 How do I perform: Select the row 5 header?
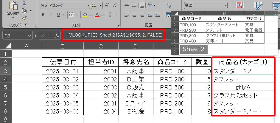pos(6,87)
